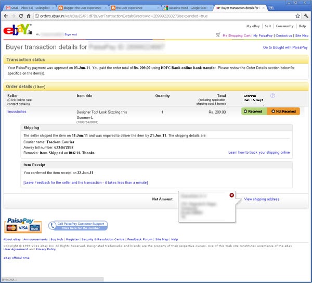This screenshot has height=283, width=312.
Task: Click the courier name Trackon Courier
Action: tap(60, 142)
